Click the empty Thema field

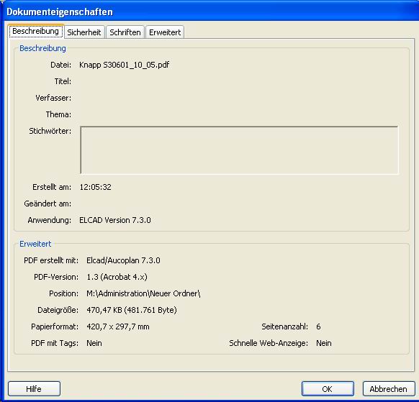coord(238,114)
